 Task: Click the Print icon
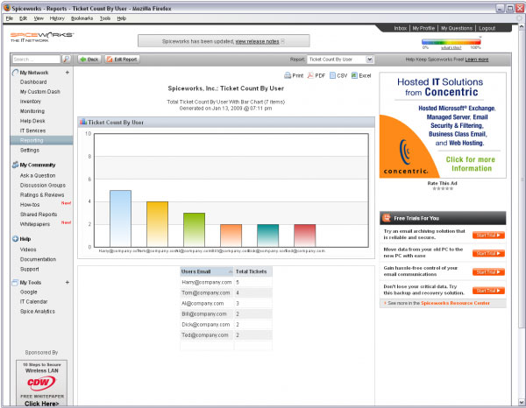[x=288, y=75]
